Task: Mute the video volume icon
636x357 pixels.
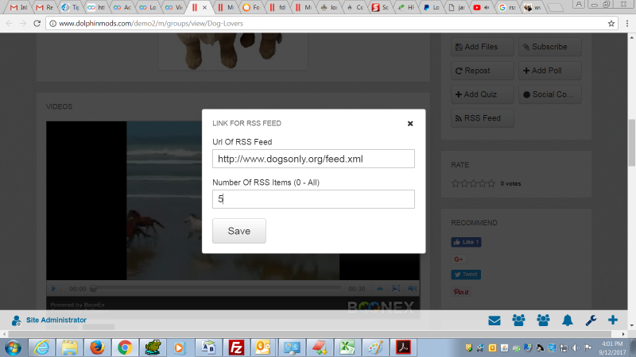Action: click(412, 289)
